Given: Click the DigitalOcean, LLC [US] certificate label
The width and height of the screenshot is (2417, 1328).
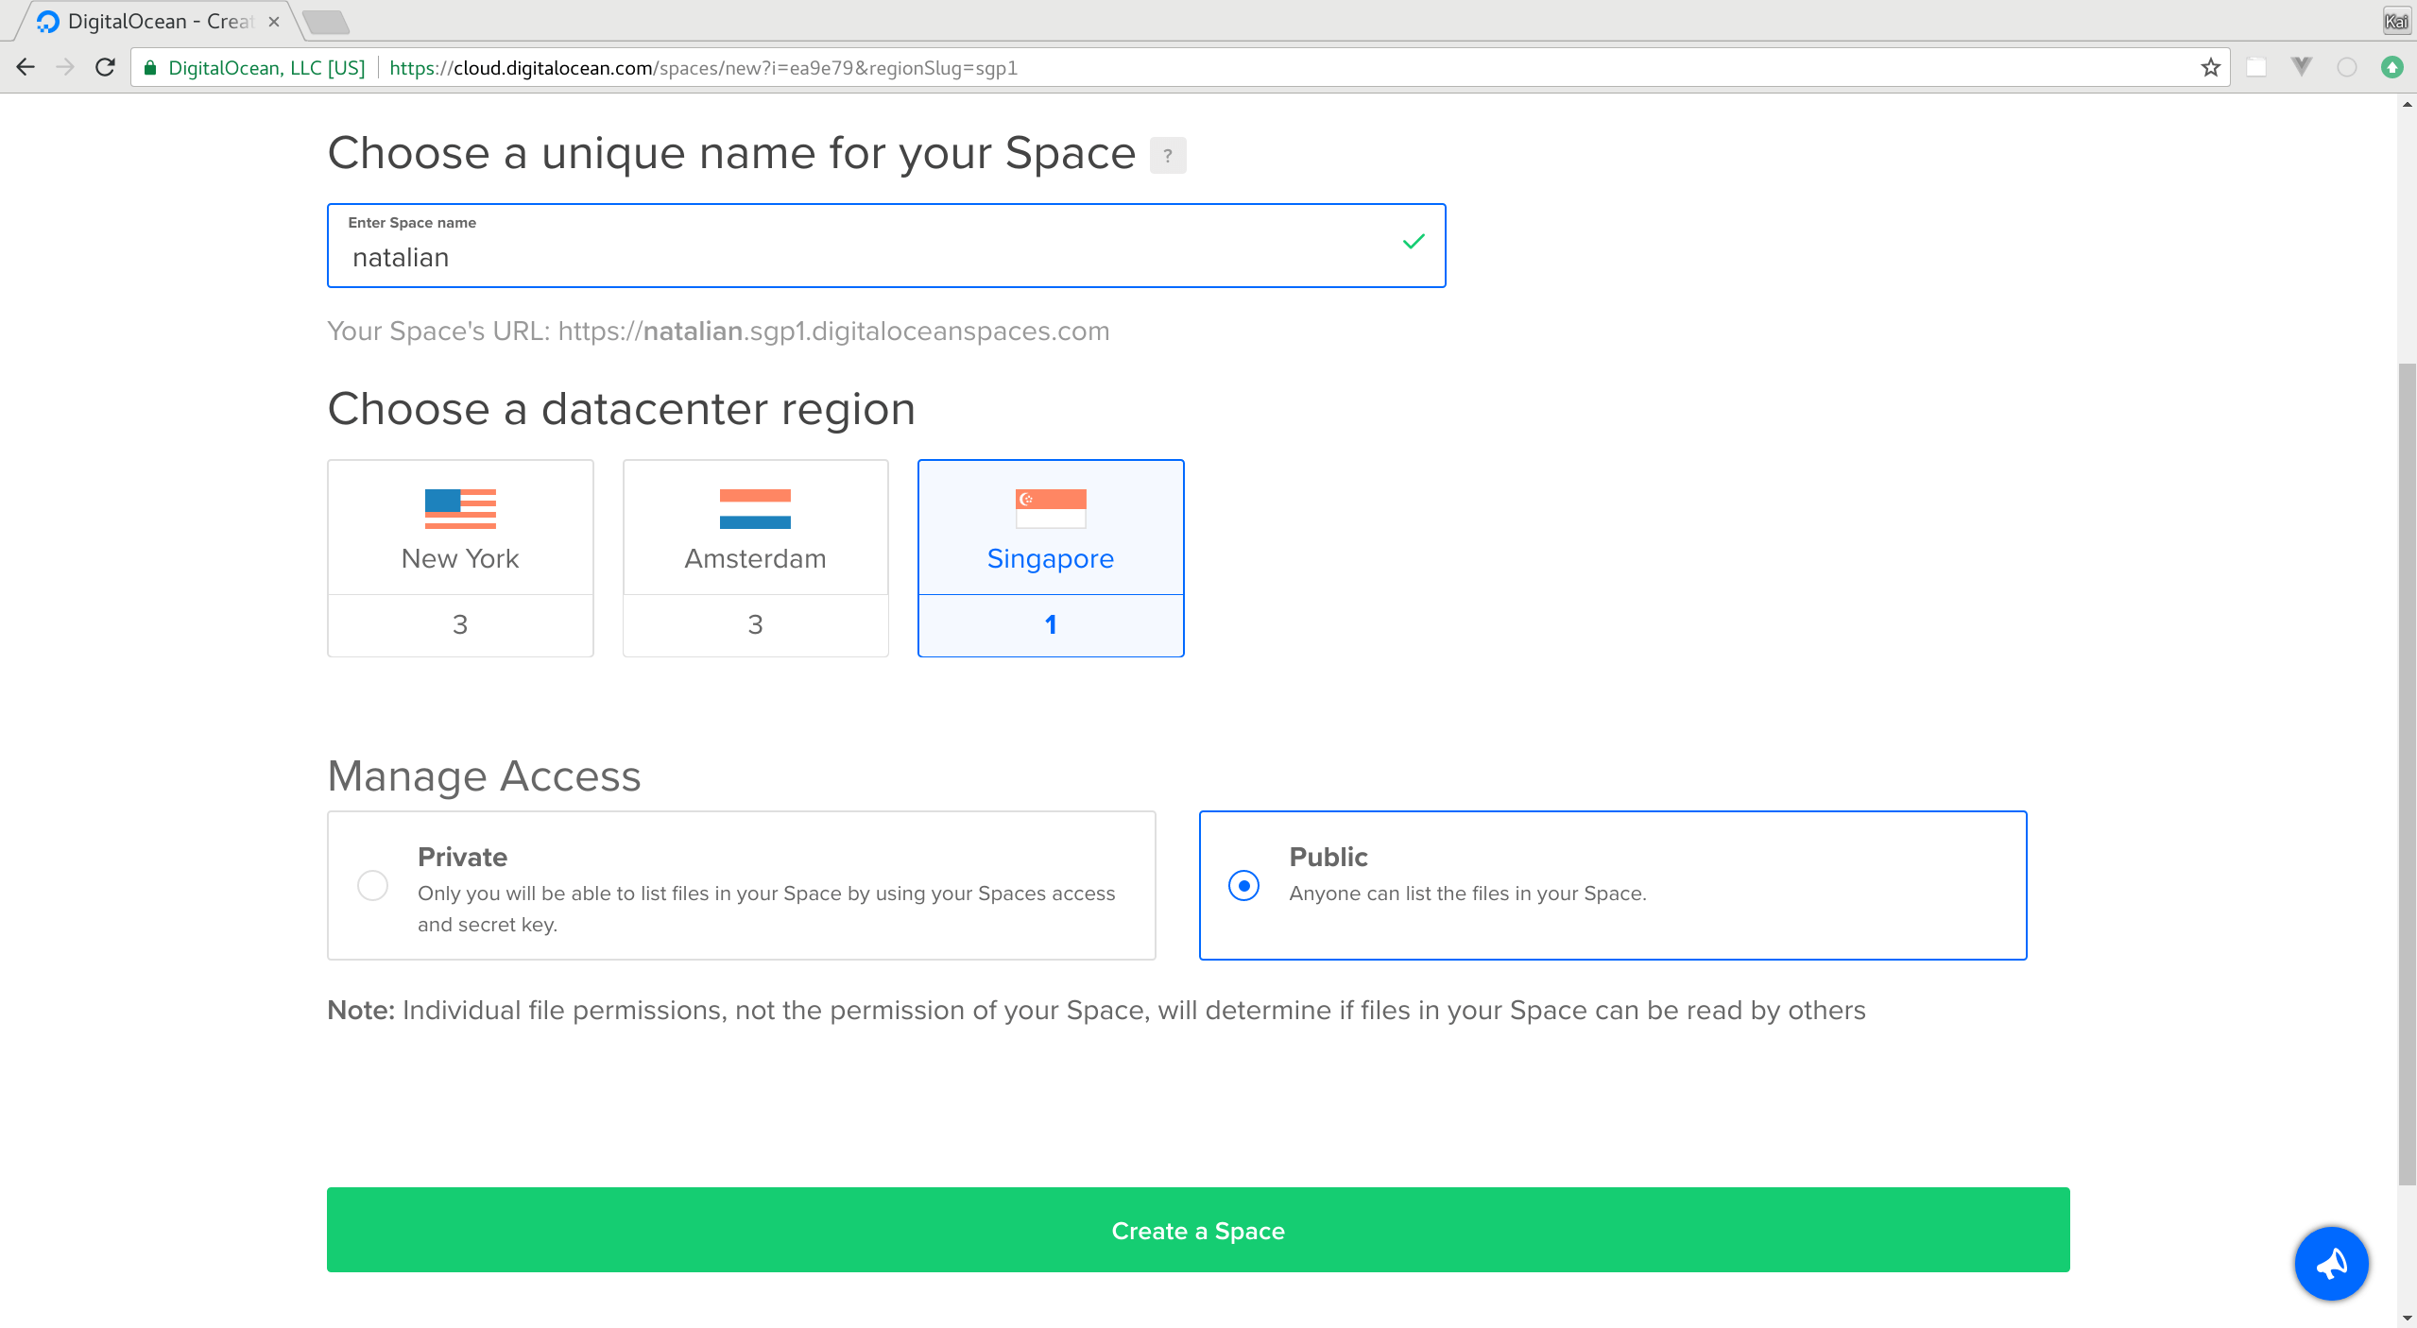Looking at the screenshot, I should 266,68.
